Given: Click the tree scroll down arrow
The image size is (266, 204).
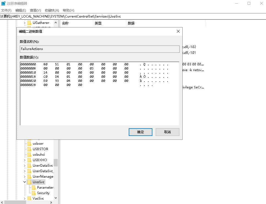Looking at the screenshot, I should coord(56,198).
